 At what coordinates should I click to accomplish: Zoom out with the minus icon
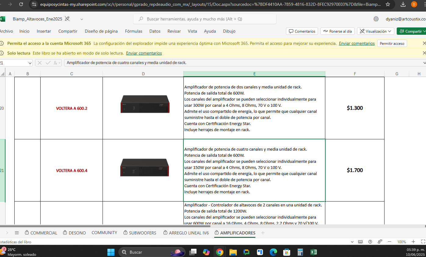click(x=389, y=242)
